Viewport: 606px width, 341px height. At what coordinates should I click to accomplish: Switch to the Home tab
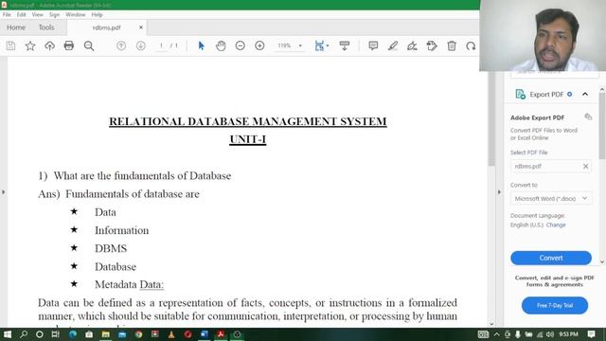pyautogui.click(x=16, y=27)
